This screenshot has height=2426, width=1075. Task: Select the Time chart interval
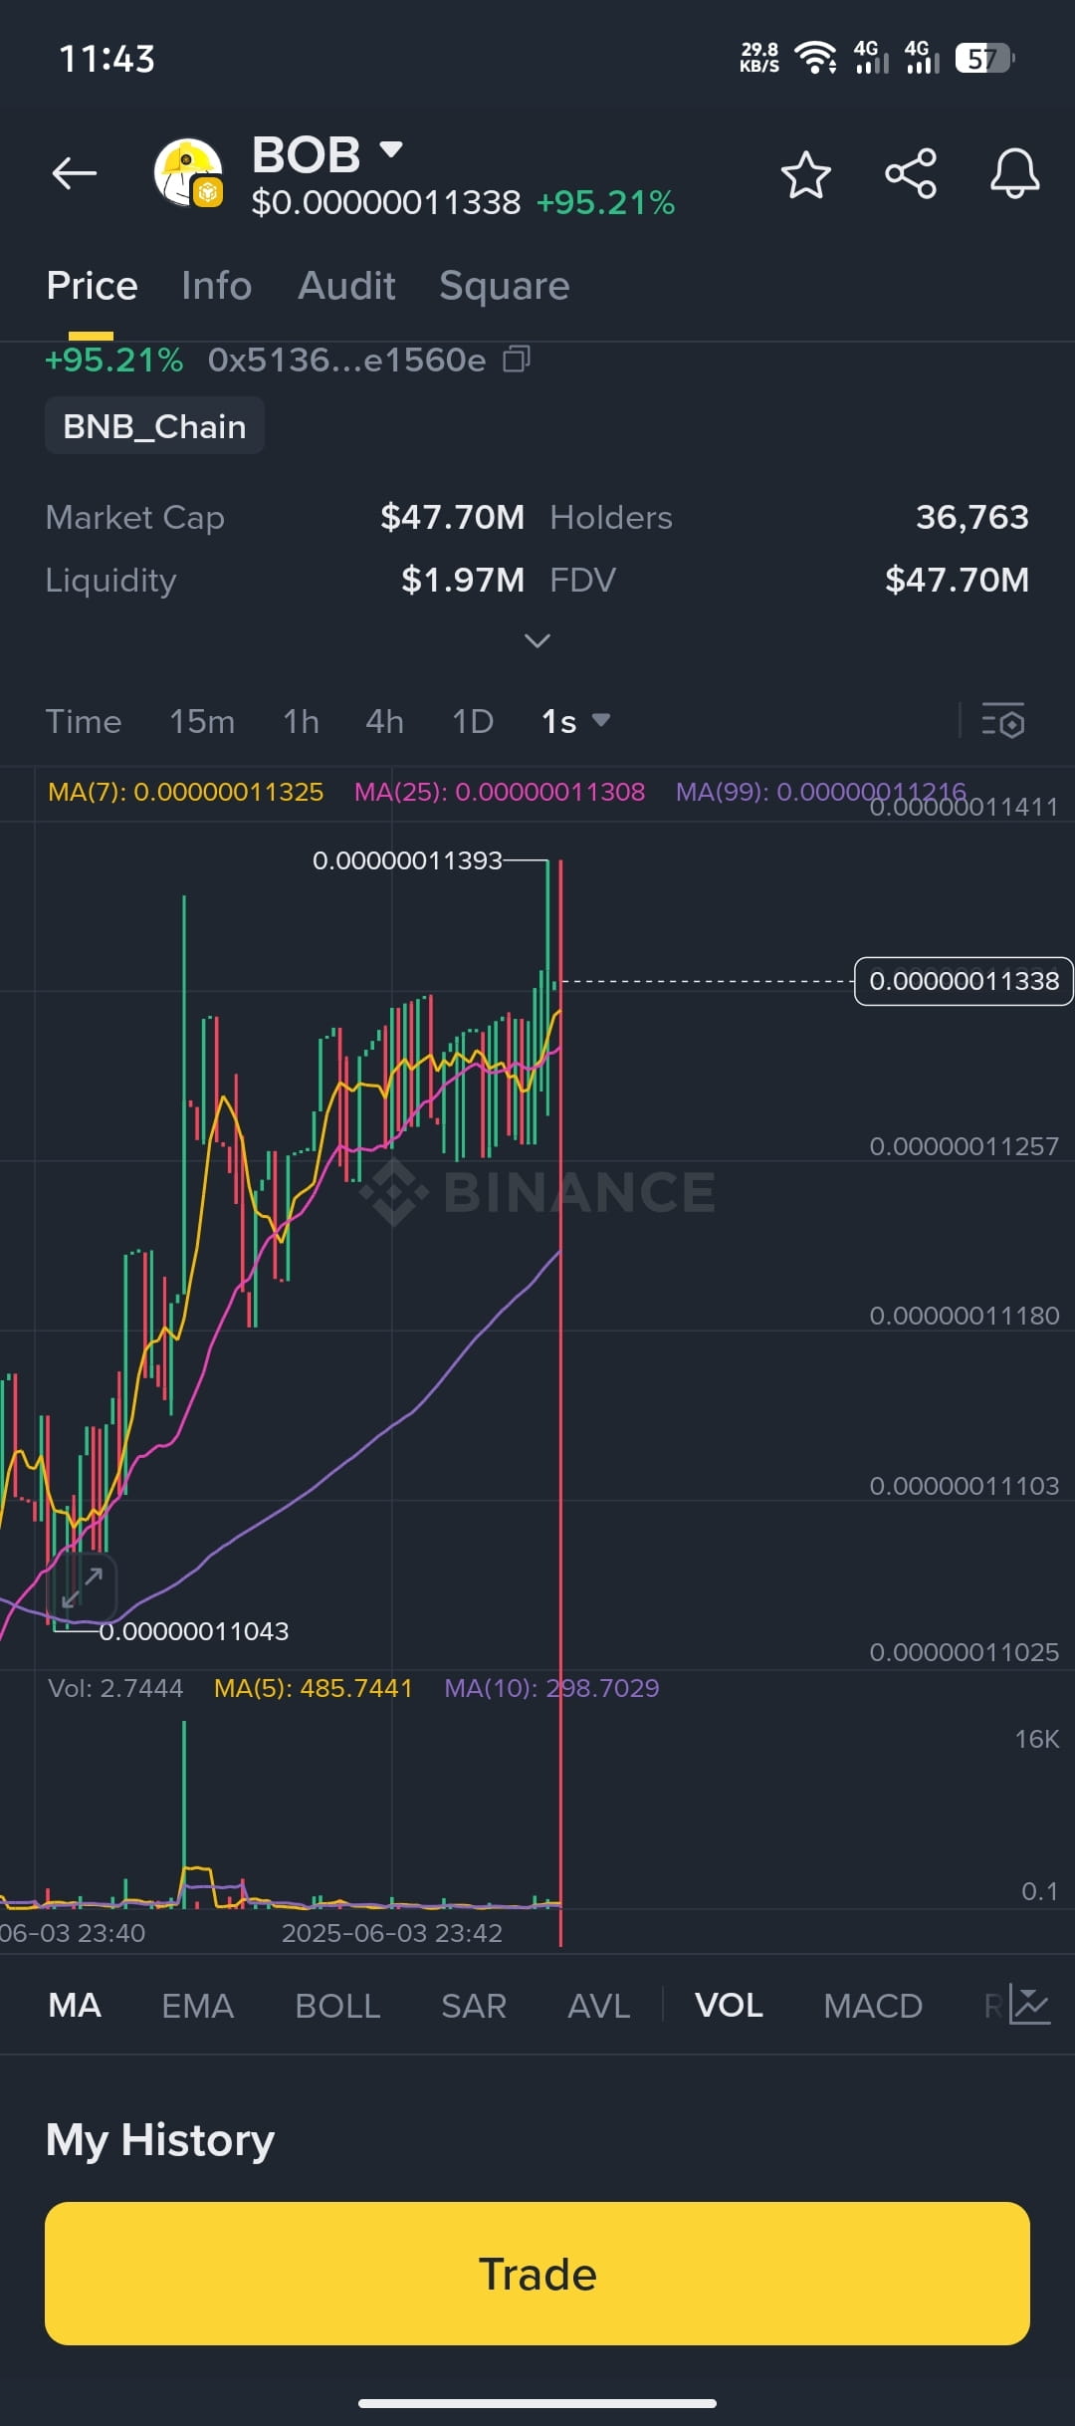tap(84, 721)
